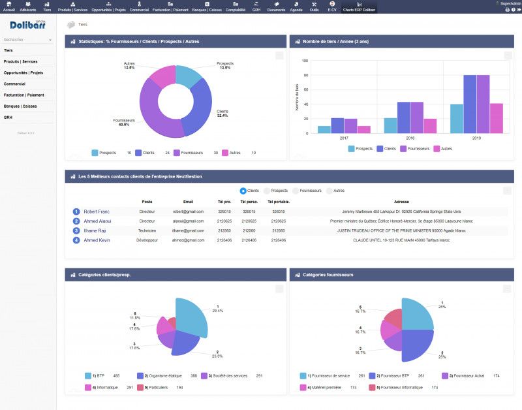Select Produits | Services in left sidebar
This screenshot has width=522, height=410.
[21, 61]
